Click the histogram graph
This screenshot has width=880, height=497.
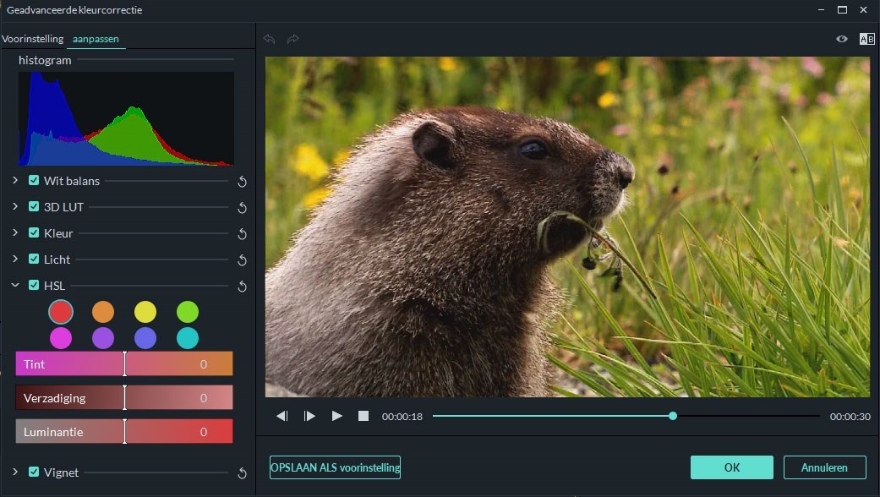coord(126,119)
